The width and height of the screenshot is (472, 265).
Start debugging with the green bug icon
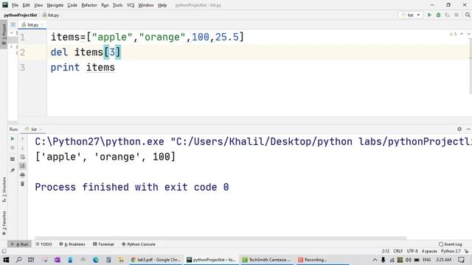[x=438, y=15]
